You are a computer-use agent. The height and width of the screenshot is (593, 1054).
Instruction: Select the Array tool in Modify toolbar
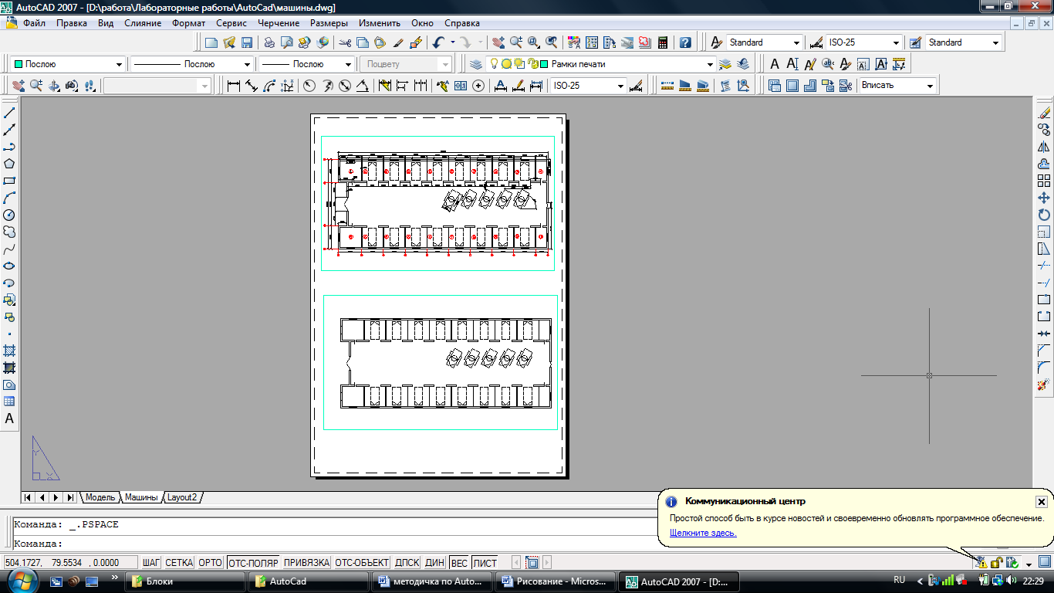(1044, 181)
